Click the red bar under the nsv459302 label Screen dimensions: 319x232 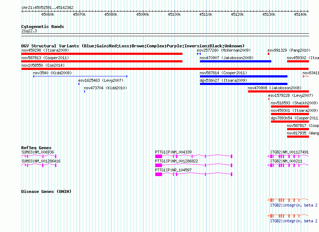click(x=298, y=61)
